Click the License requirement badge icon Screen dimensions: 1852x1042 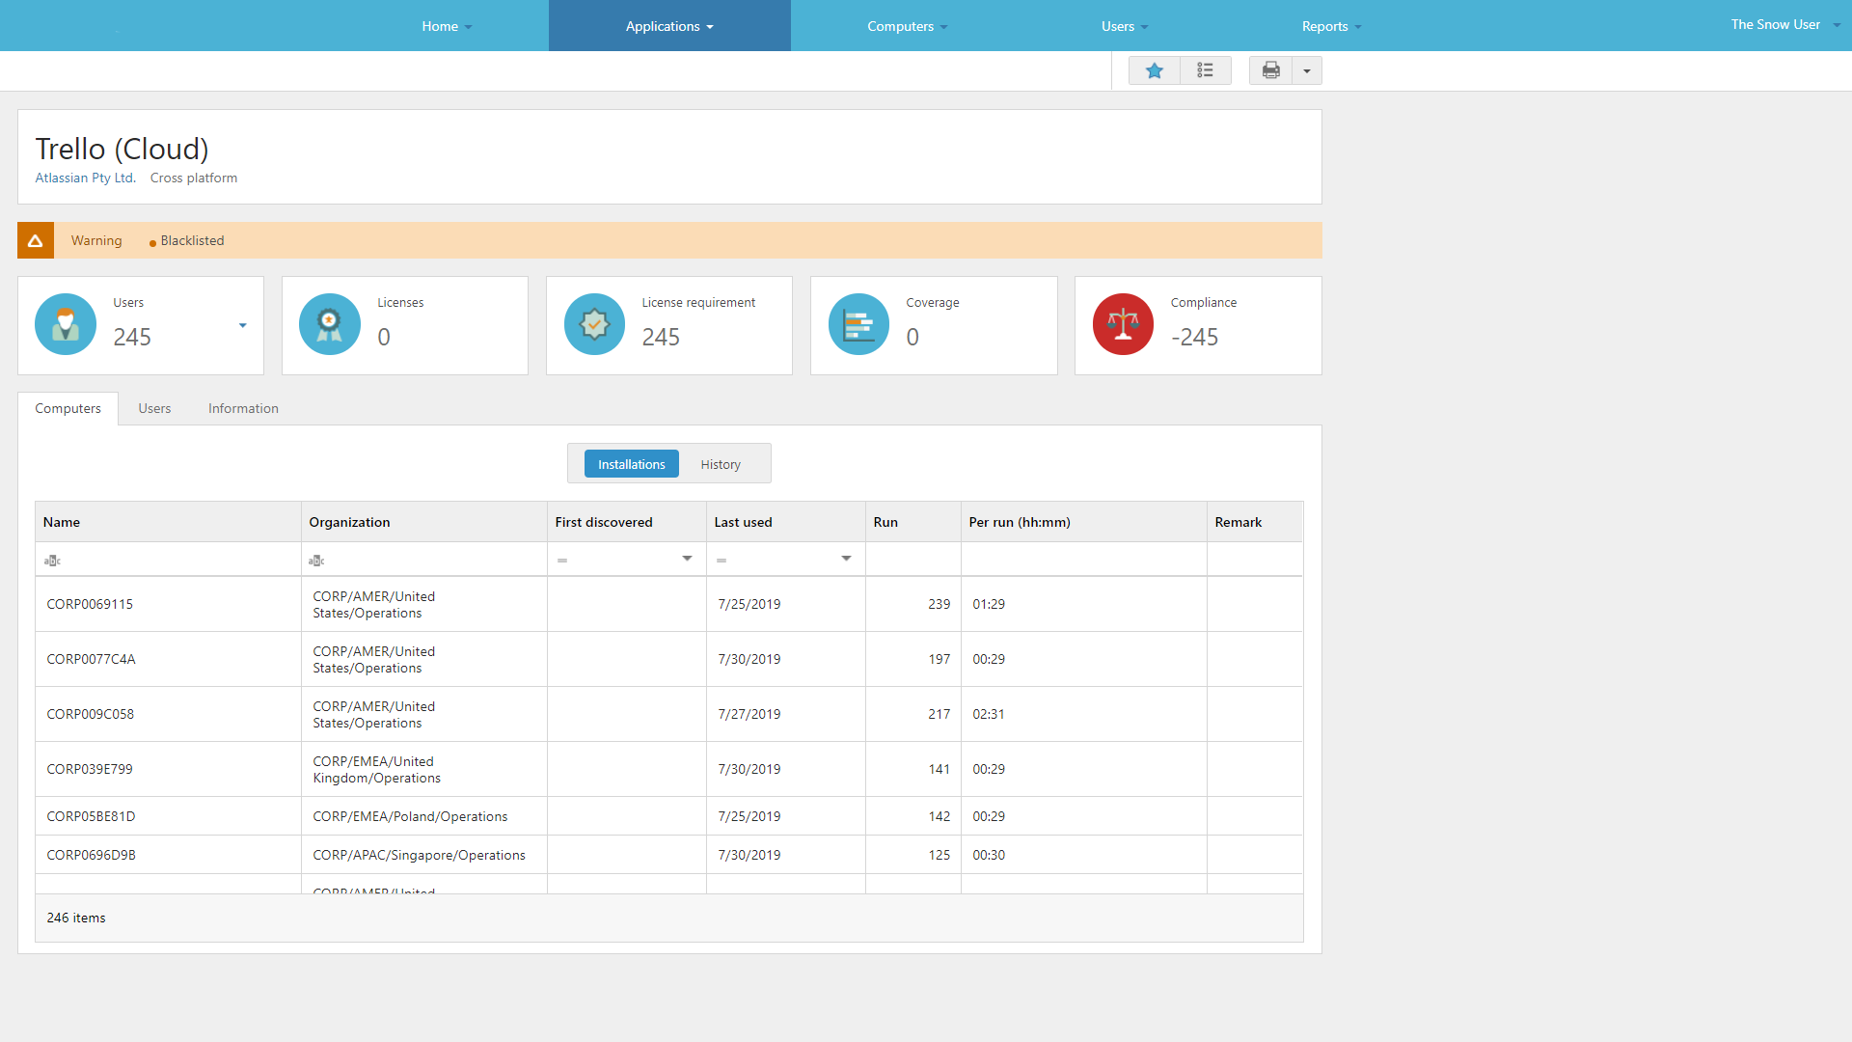click(x=594, y=325)
